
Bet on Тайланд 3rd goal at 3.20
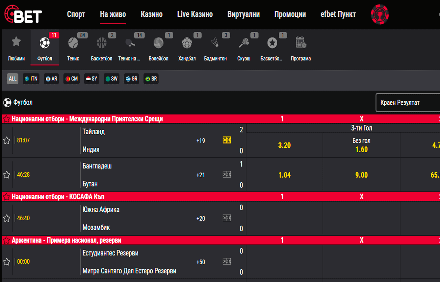point(284,145)
